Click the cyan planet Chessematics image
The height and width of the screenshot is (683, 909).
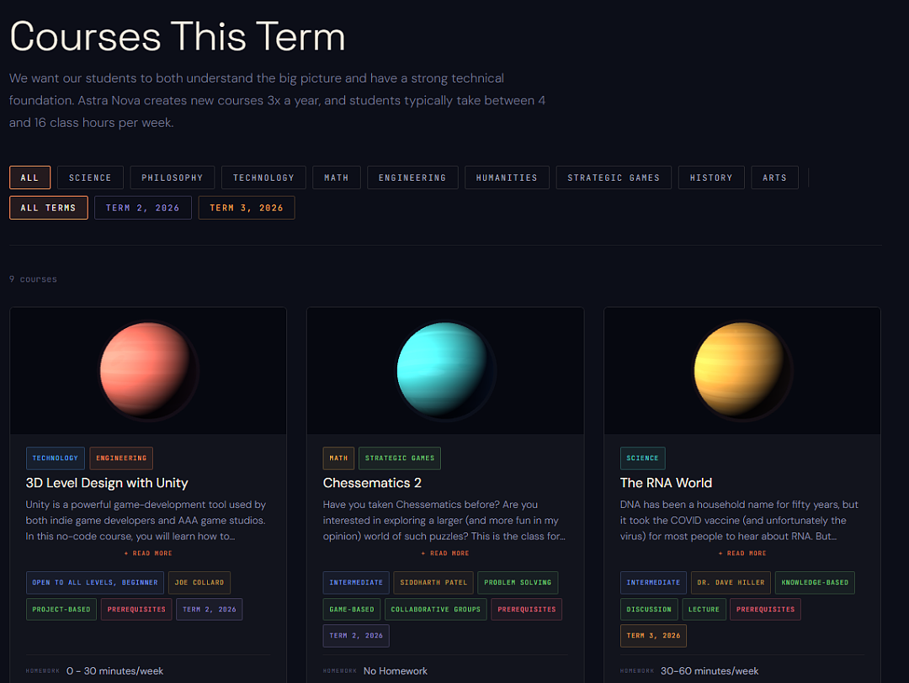[445, 371]
